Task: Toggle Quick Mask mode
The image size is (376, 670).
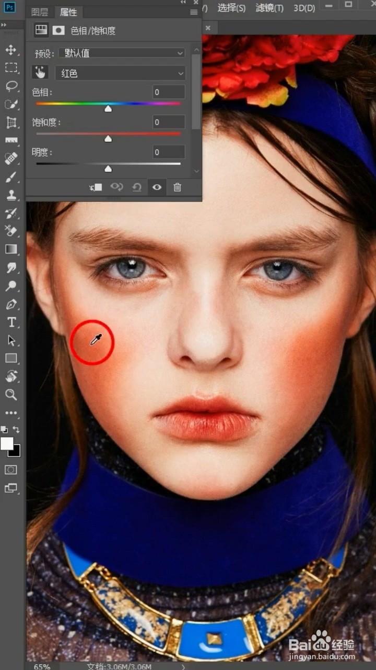Action: click(11, 470)
